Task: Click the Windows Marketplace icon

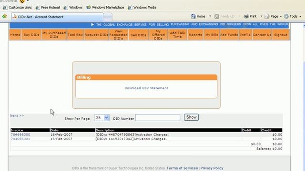Action: coord(89,8)
